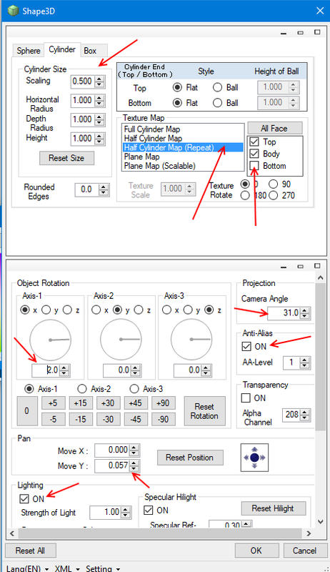Select Ball style for Top end

point(217,87)
